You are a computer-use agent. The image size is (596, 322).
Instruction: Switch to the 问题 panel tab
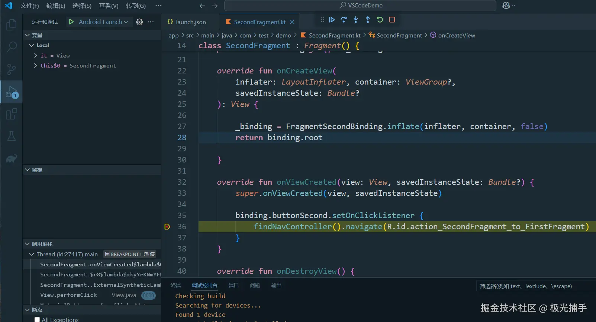(255, 285)
